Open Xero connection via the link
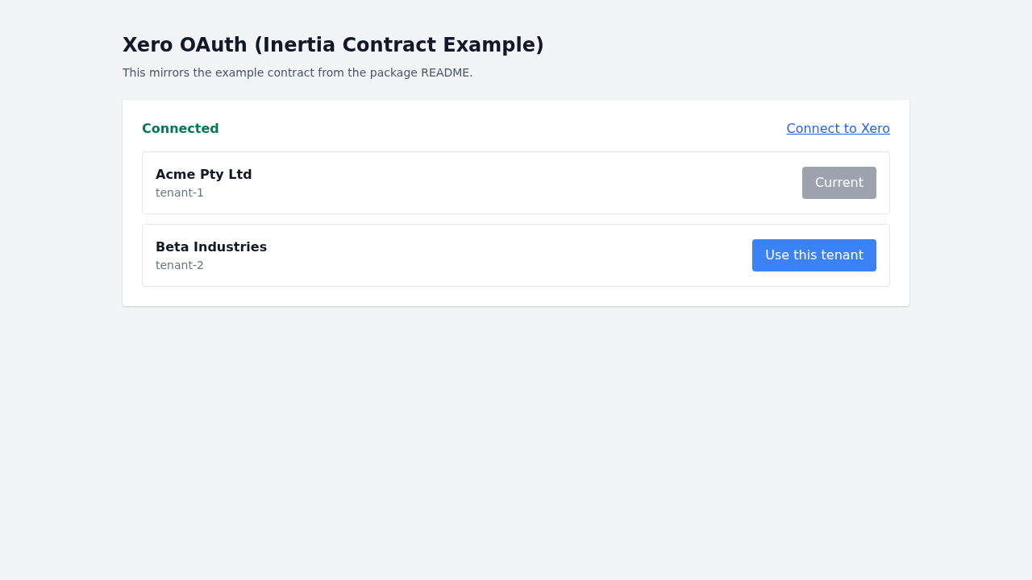Screen dimensions: 1032x580 click(838, 128)
